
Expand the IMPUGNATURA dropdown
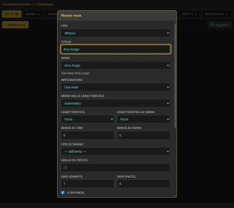click(x=115, y=87)
